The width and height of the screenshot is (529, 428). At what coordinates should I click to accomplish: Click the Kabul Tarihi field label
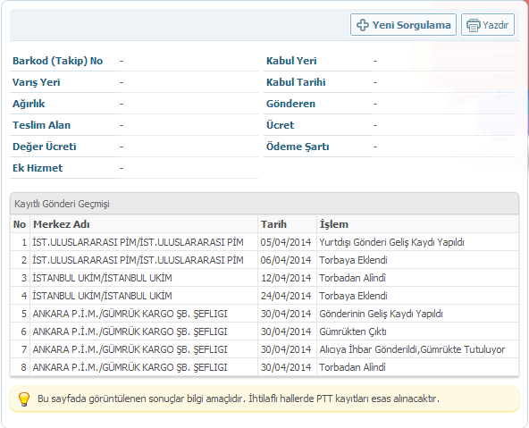click(x=296, y=82)
